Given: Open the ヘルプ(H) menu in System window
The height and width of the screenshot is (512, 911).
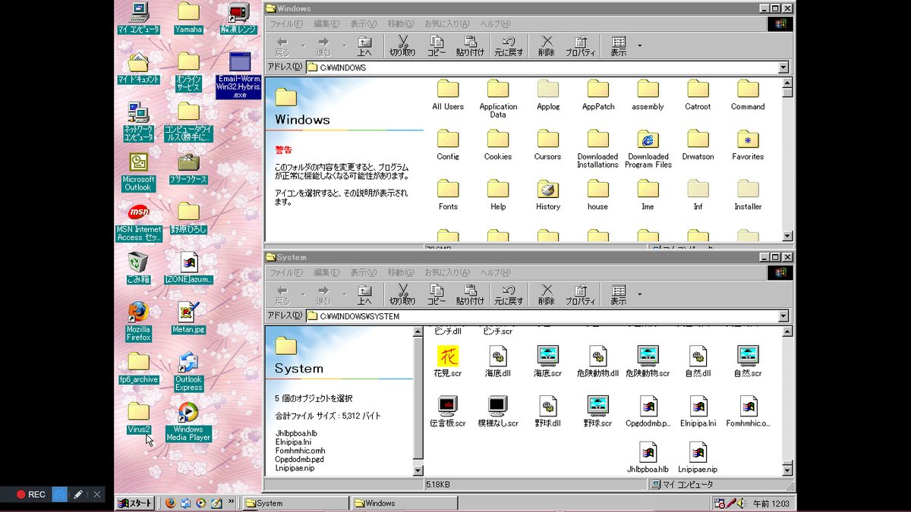Looking at the screenshot, I should [496, 272].
